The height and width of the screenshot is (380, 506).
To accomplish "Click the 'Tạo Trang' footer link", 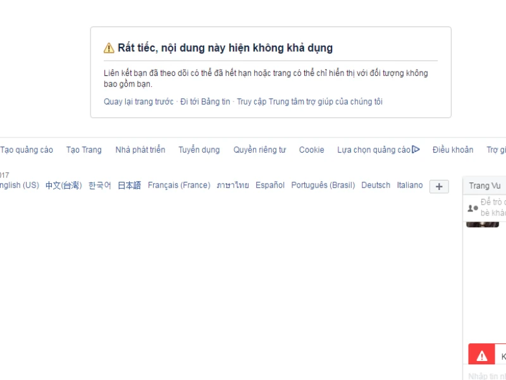I will click(x=84, y=150).
